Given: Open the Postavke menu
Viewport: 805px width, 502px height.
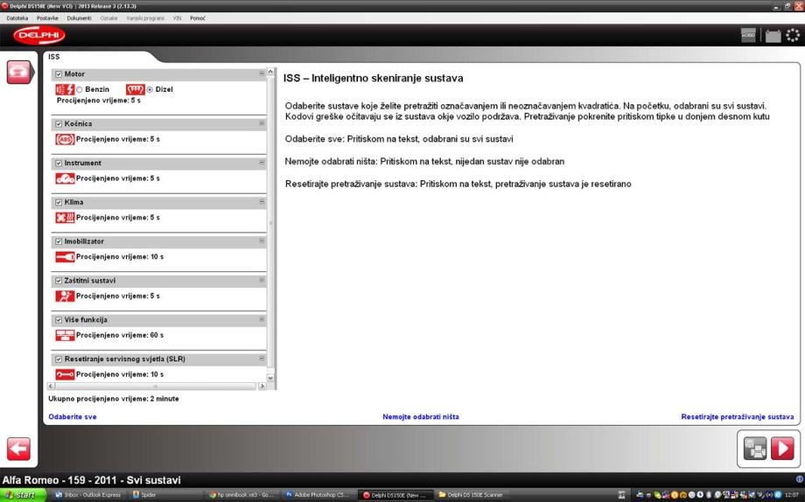Looking at the screenshot, I should (x=47, y=18).
